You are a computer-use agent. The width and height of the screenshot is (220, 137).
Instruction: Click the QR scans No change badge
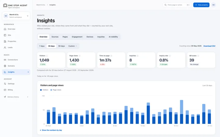tap(194, 65)
